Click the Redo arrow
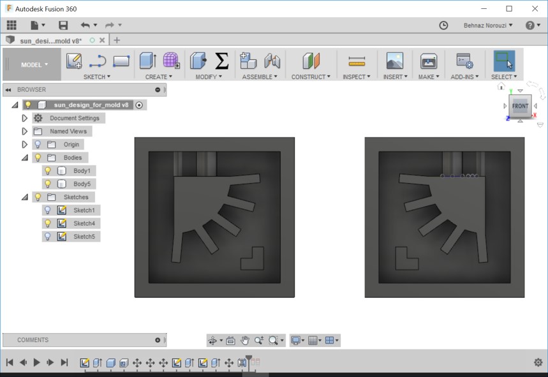 (x=110, y=25)
